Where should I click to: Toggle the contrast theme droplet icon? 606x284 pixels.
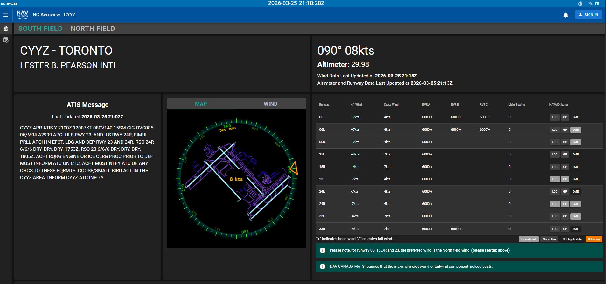[580, 3]
